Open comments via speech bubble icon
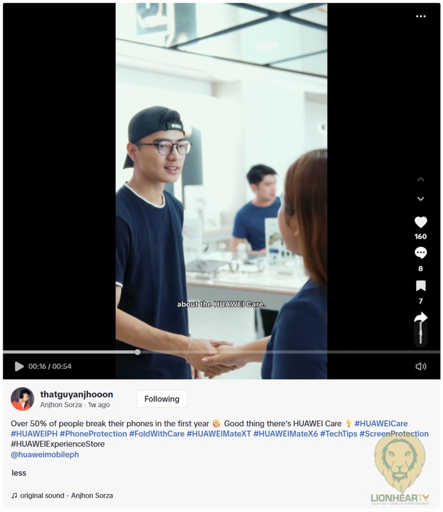 (420, 253)
